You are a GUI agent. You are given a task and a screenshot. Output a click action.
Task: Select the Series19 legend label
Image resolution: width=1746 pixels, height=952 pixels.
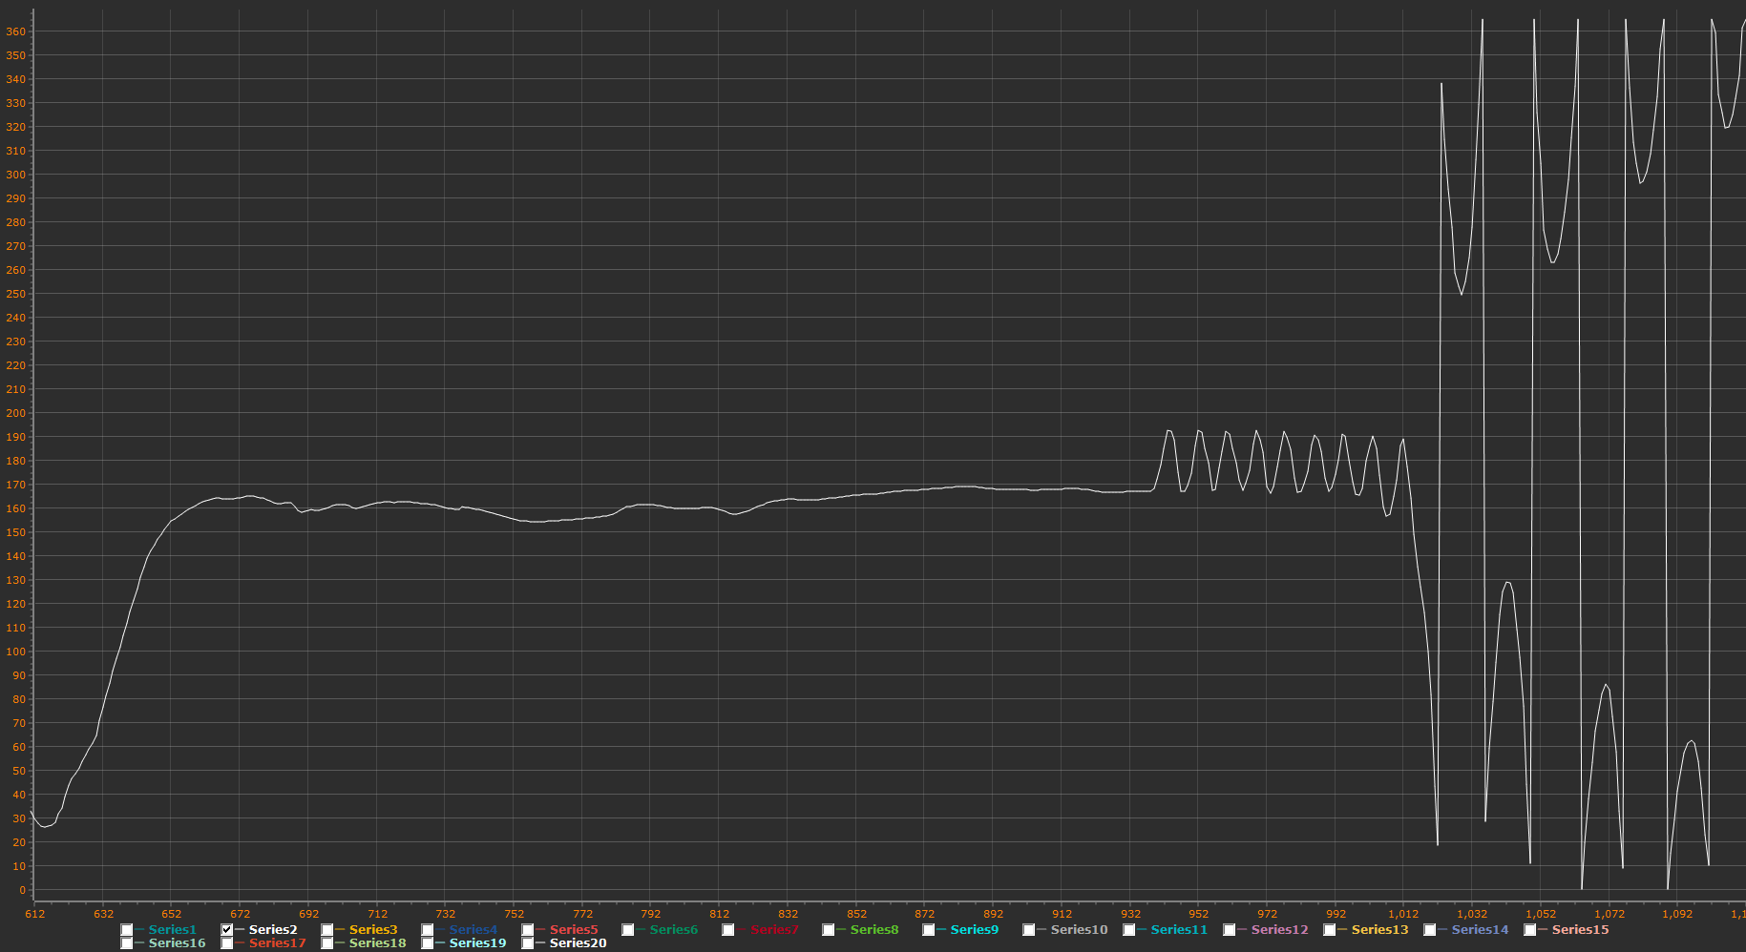pyautogui.click(x=478, y=943)
